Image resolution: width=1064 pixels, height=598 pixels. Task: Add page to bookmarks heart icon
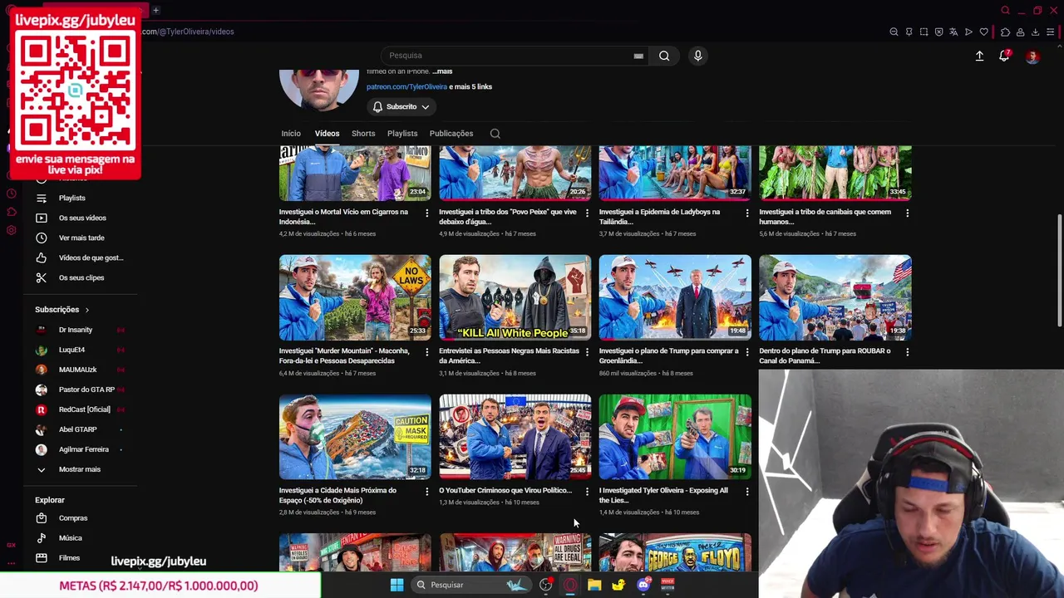[983, 32]
